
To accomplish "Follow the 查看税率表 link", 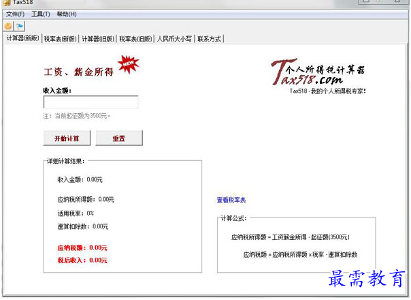I will pos(231,200).
